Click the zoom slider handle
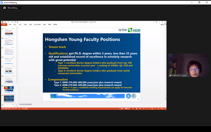Viewport: 211px width, 132px height. (x=152, y=109)
